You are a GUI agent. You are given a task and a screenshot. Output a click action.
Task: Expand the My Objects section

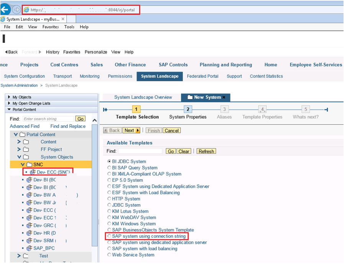(9, 97)
